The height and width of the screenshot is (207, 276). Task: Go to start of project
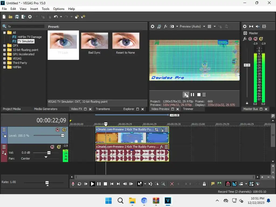tap(112, 184)
